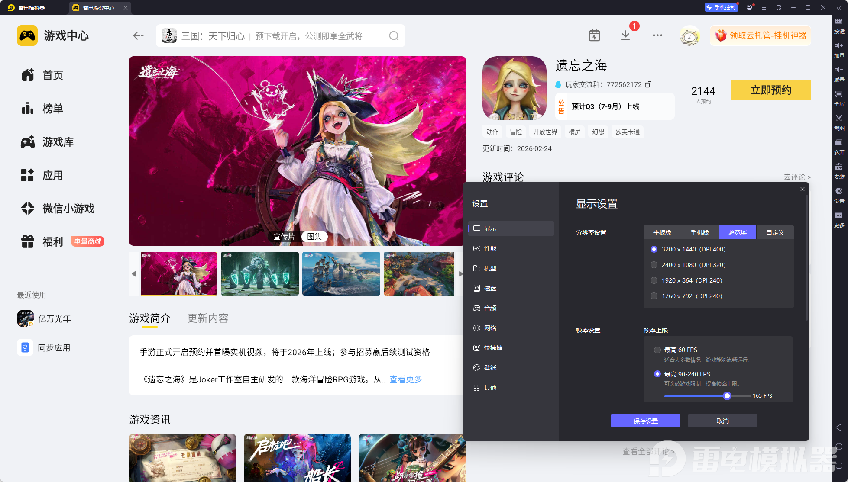Viewport: 848px width, 482px height.
Task: Expand description with 查看更多
Action: (405, 379)
